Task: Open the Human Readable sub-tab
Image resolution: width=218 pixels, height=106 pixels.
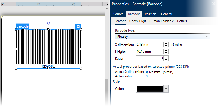Action: pyautogui.click(x=162, y=21)
